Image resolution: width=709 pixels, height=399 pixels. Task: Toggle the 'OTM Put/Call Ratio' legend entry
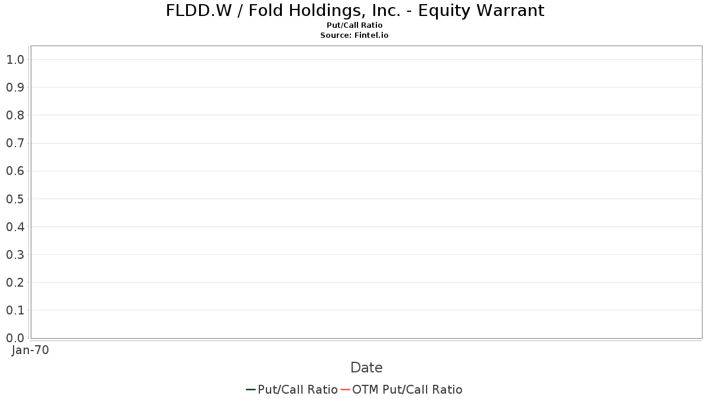pos(407,390)
